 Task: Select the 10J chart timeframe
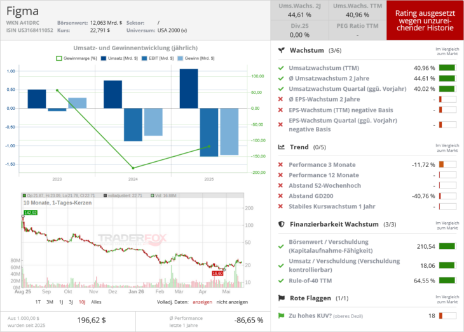pos(82,302)
